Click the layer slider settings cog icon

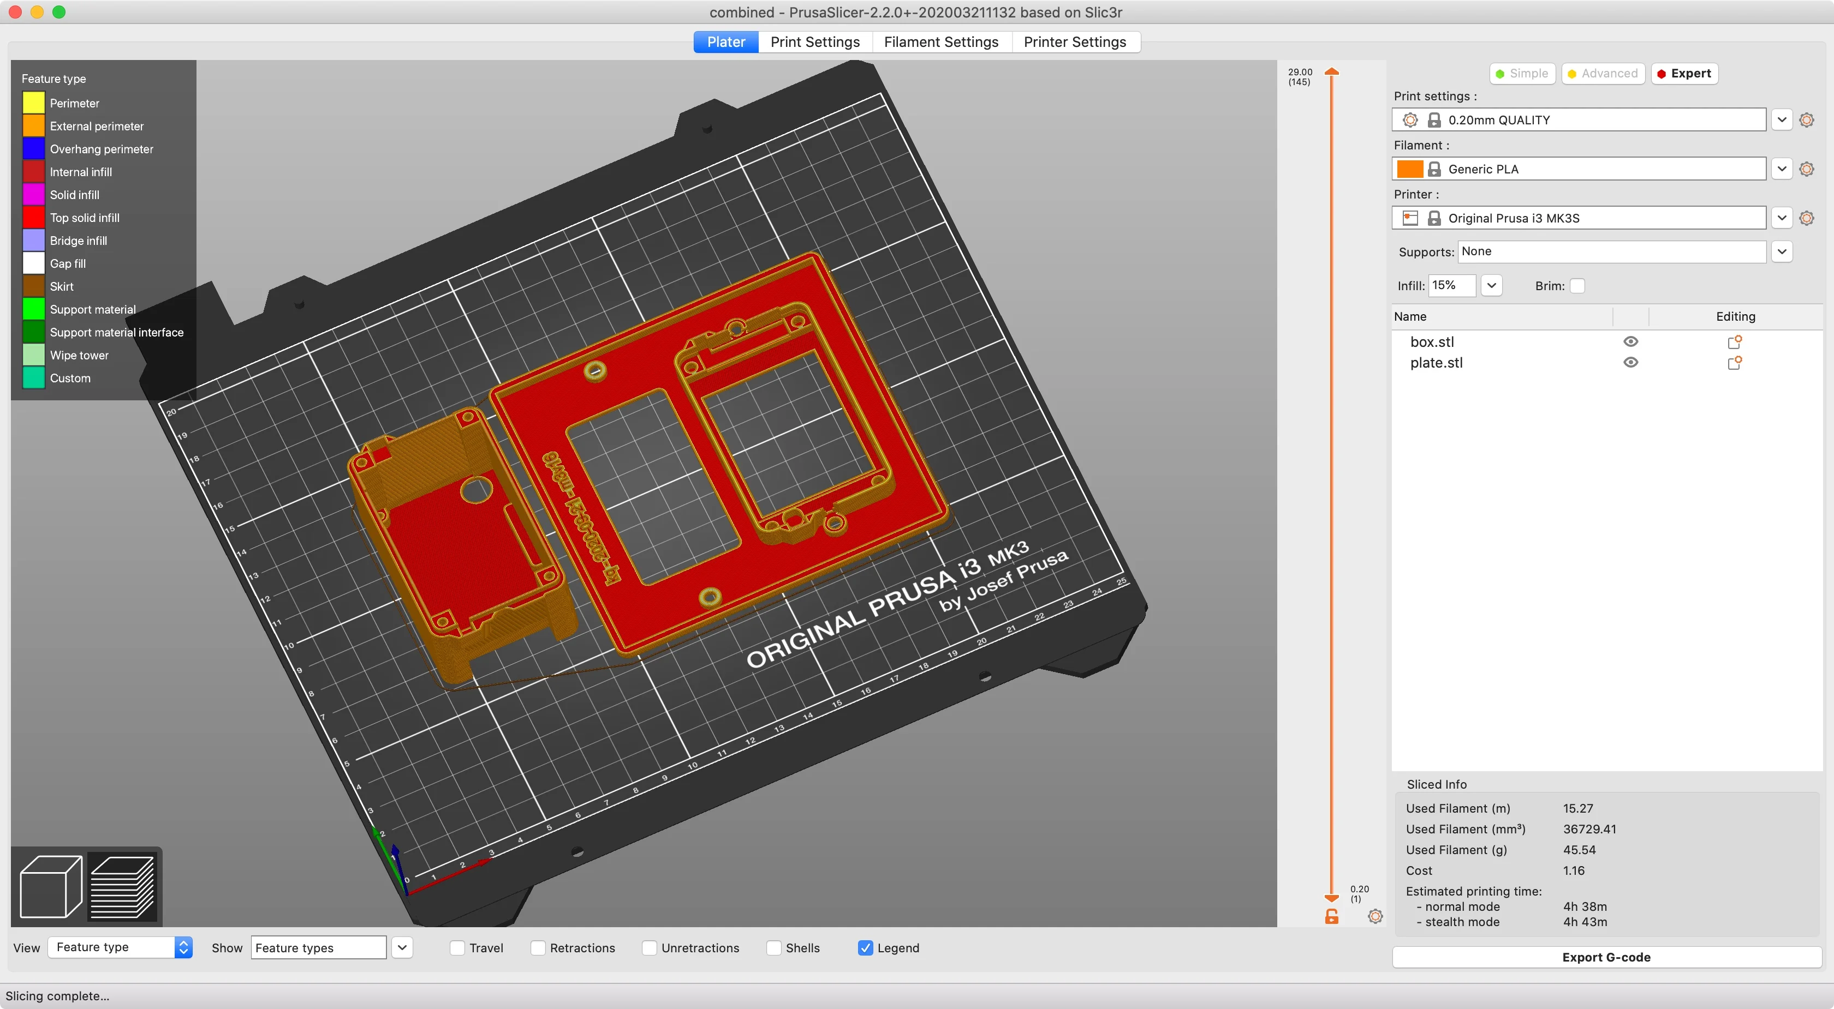pyautogui.click(x=1375, y=916)
